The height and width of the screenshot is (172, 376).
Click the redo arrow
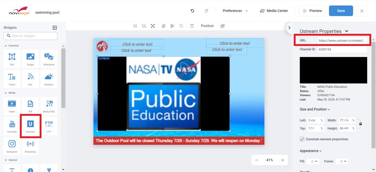coord(206,11)
